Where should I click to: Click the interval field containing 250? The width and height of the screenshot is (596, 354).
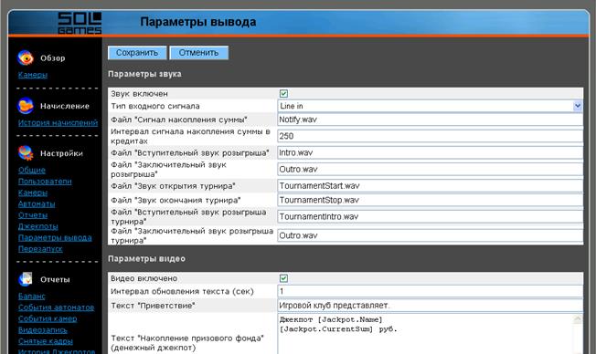[430, 136]
